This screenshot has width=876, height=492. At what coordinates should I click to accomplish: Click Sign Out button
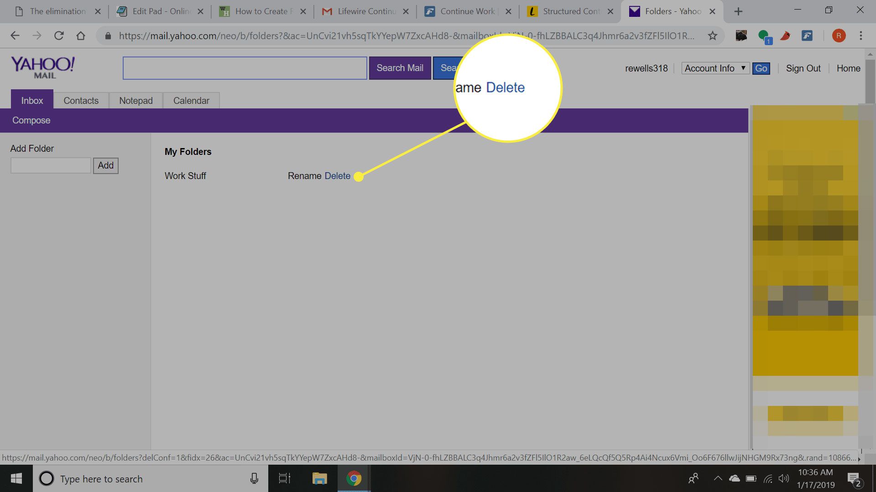coord(803,67)
